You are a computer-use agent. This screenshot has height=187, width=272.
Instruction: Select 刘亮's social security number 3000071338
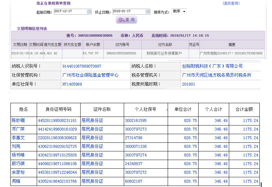pos(136,146)
